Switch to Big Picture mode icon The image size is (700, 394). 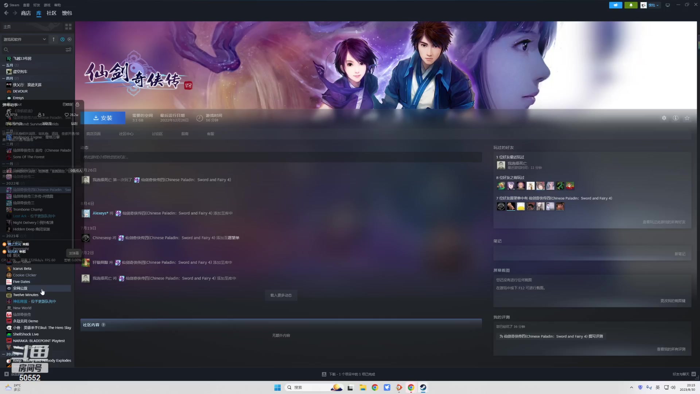coord(668,5)
